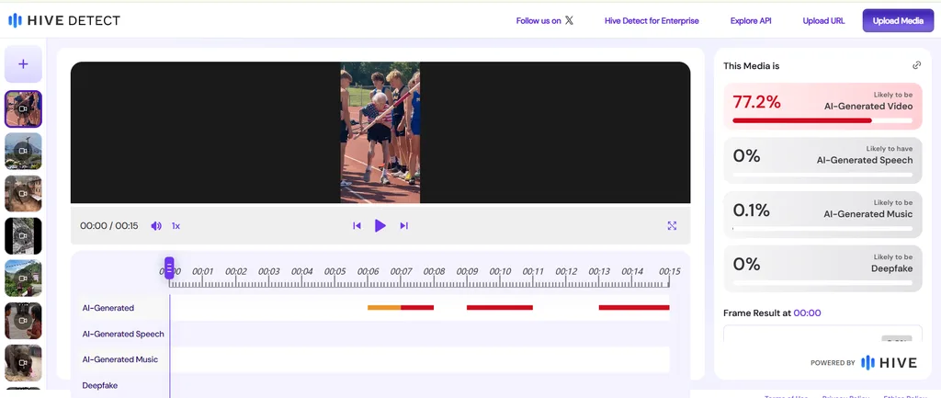Mute the video volume speaker icon
941x398 pixels.
tap(156, 226)
